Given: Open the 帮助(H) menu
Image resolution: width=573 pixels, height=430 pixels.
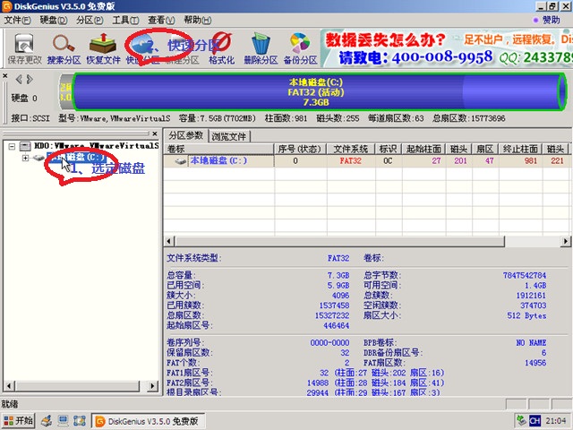Looking at the screenshot, I should [197, 20].
